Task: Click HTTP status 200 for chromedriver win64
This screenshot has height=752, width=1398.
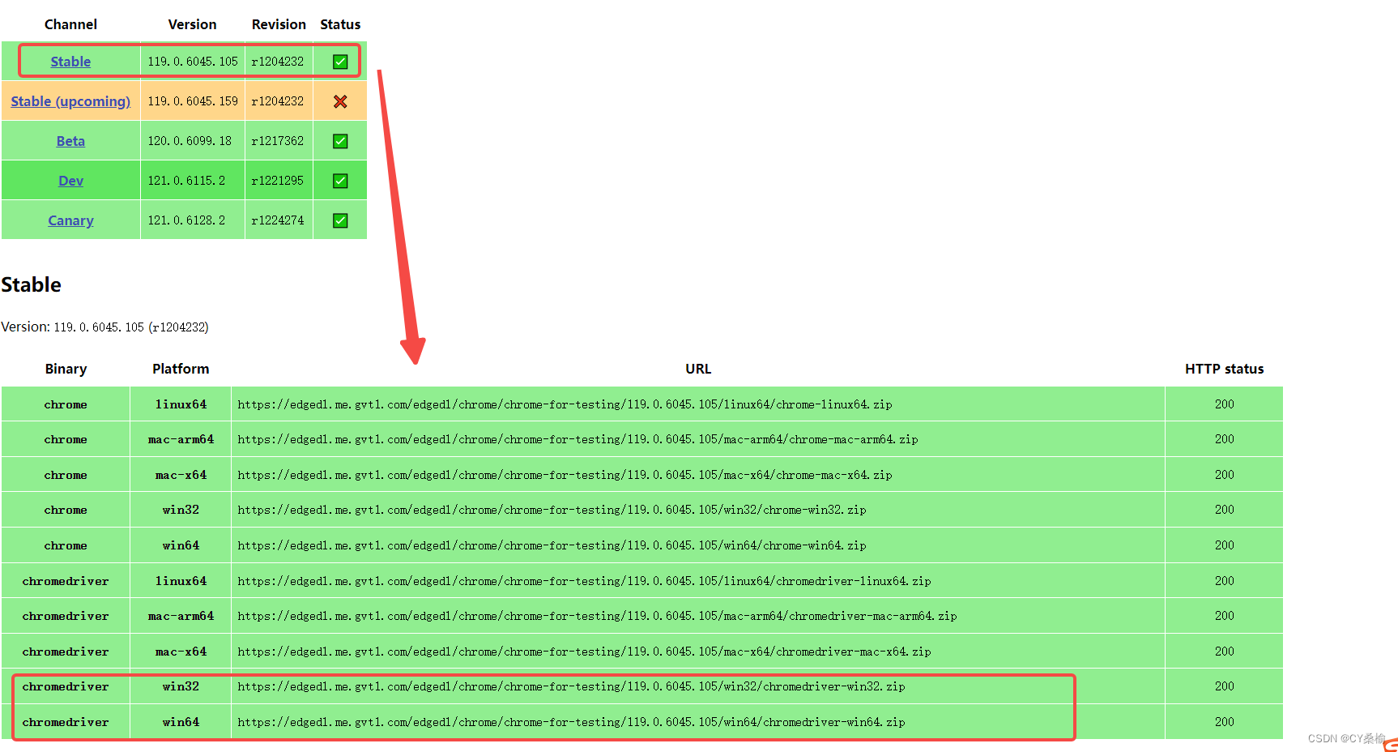Action: [x=1225, y=722]
